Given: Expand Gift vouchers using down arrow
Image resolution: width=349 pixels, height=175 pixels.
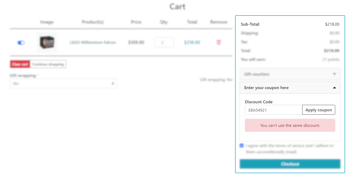Looking at the screenshot, I should (x=334, y=74).
